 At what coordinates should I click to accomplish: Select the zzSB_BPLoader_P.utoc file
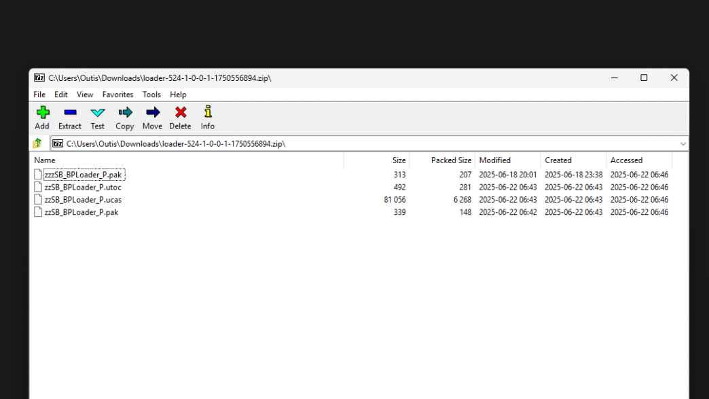pyautogui.click(x=82, y=187)
